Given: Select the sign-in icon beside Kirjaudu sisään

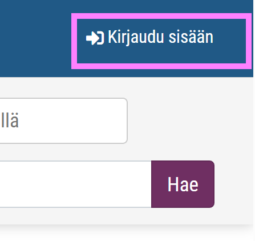Looking at the screenshot, I should pos(95,38).
